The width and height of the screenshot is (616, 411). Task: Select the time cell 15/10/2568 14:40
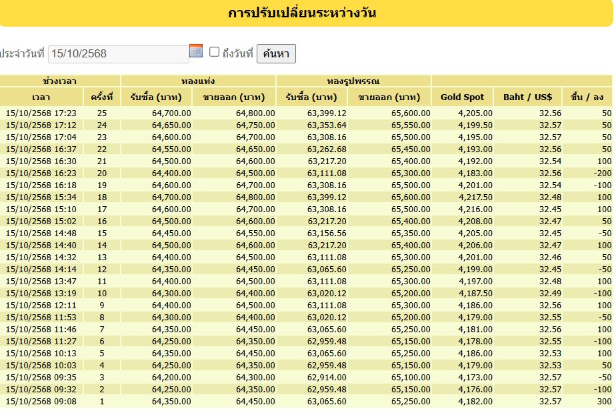(x=41, y=245)
